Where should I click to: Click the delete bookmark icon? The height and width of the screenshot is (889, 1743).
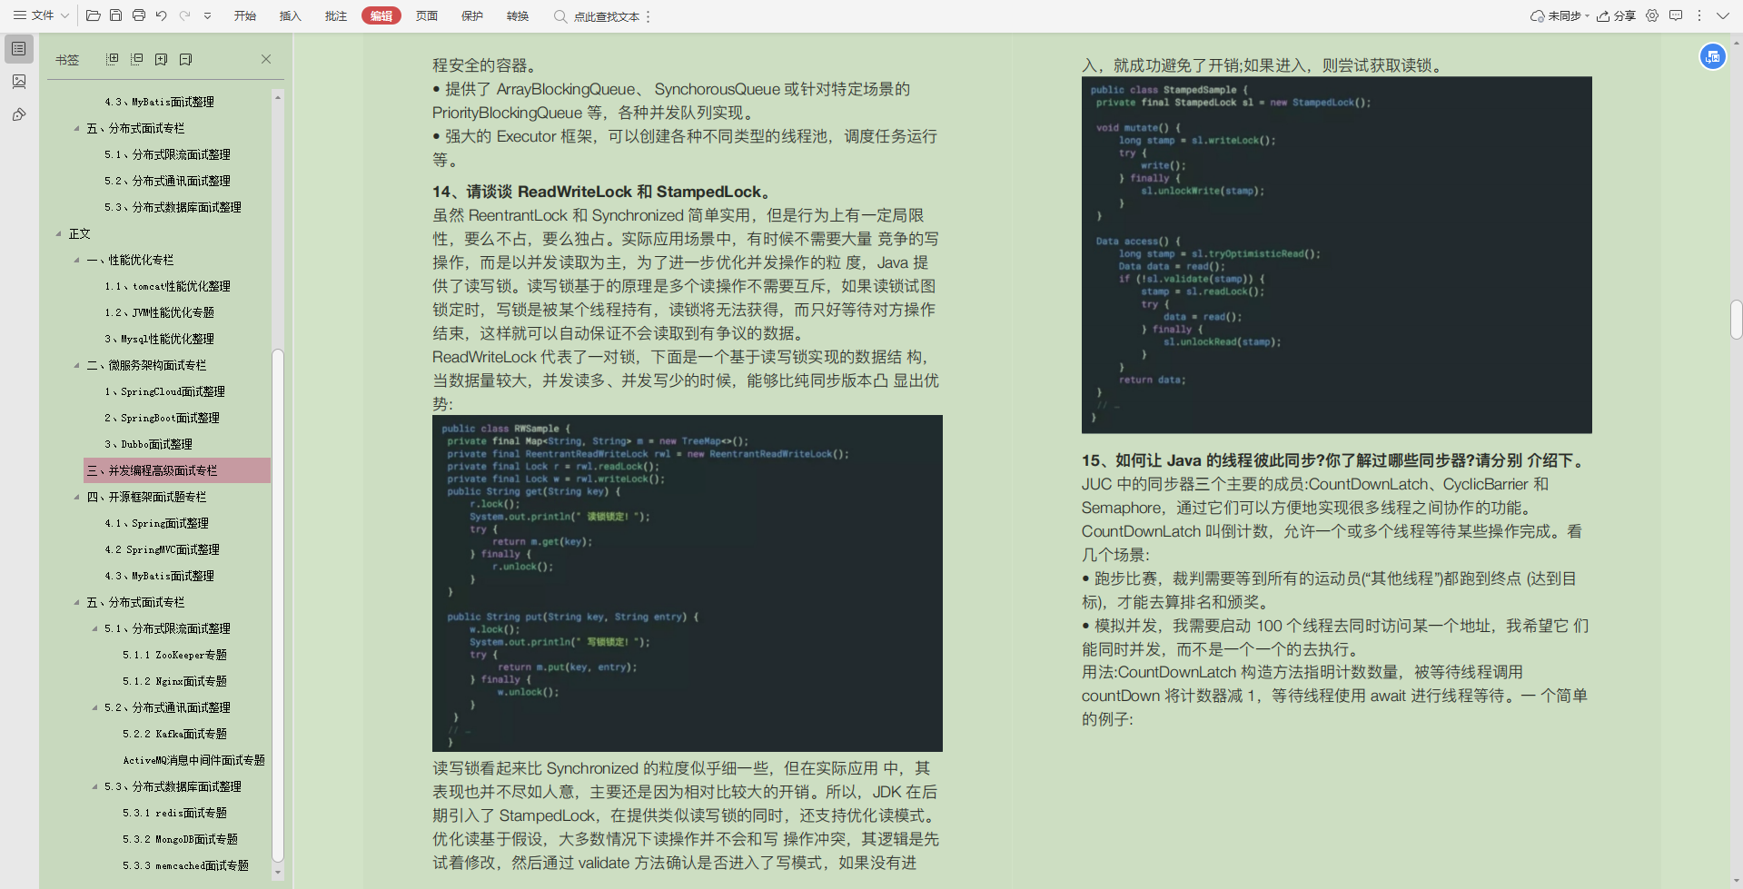tap(185, 59)
